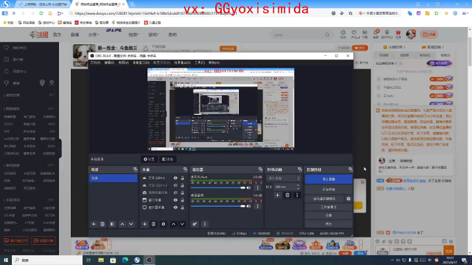Open the OBS 文件(F) menu
The width and height of the screenshot is (472, 265).
pos(95,63)
